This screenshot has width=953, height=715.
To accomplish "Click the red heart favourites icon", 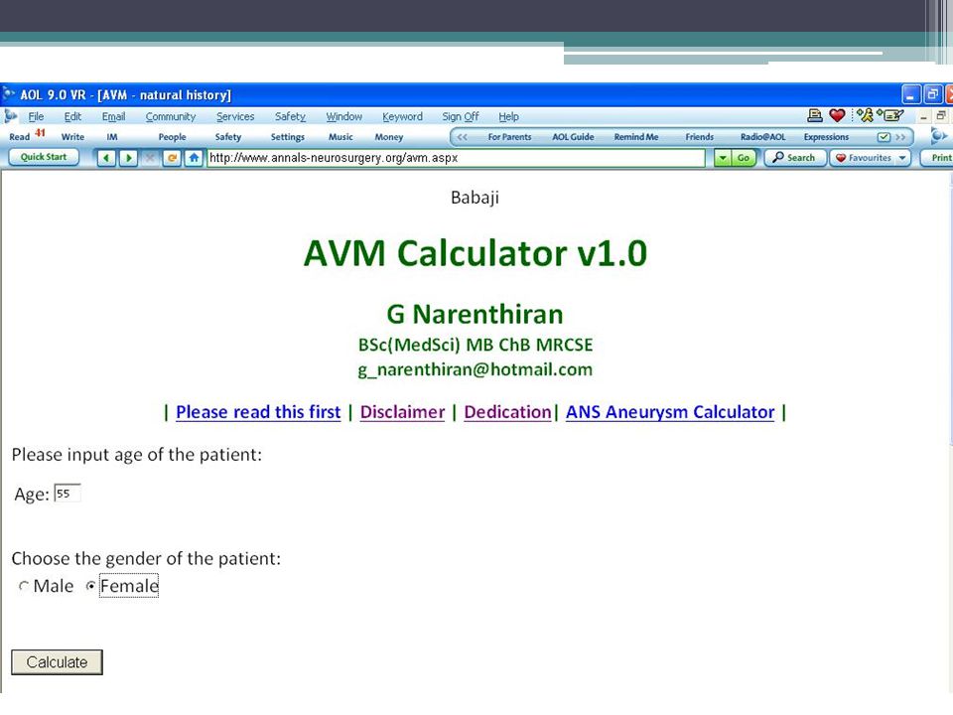I will click(x=837, y=115).
